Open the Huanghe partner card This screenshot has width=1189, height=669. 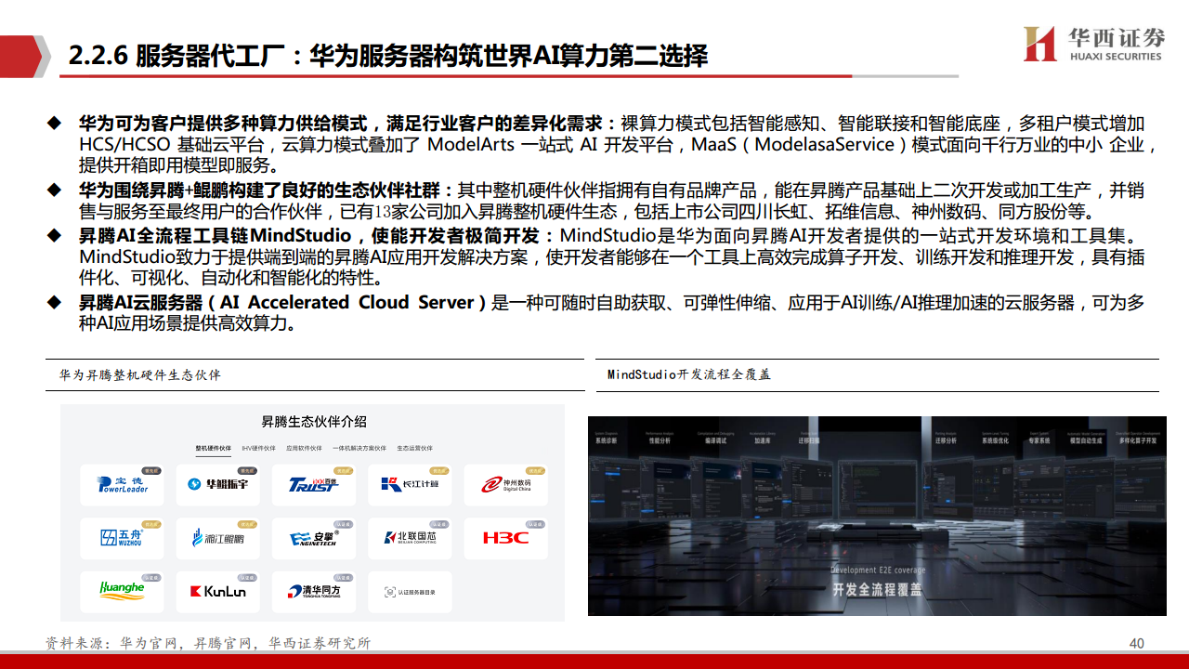coord(123,591)
